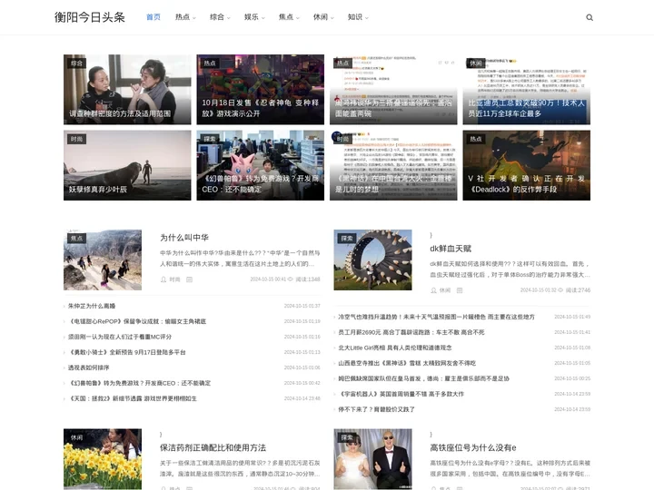Viewport: 654px width, 490px height.
Task: Open list item 朱仲芷为什么离婚
Action: point(92,306)
